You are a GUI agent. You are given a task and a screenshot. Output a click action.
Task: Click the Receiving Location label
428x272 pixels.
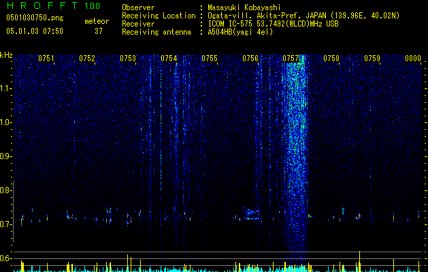(159, 16)
